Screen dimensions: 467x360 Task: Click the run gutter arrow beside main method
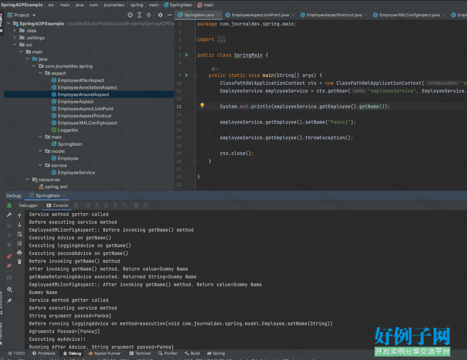[187, 75]
